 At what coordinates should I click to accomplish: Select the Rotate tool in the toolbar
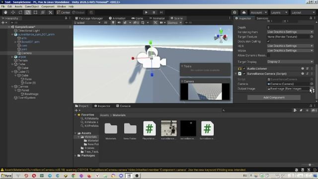20,12
